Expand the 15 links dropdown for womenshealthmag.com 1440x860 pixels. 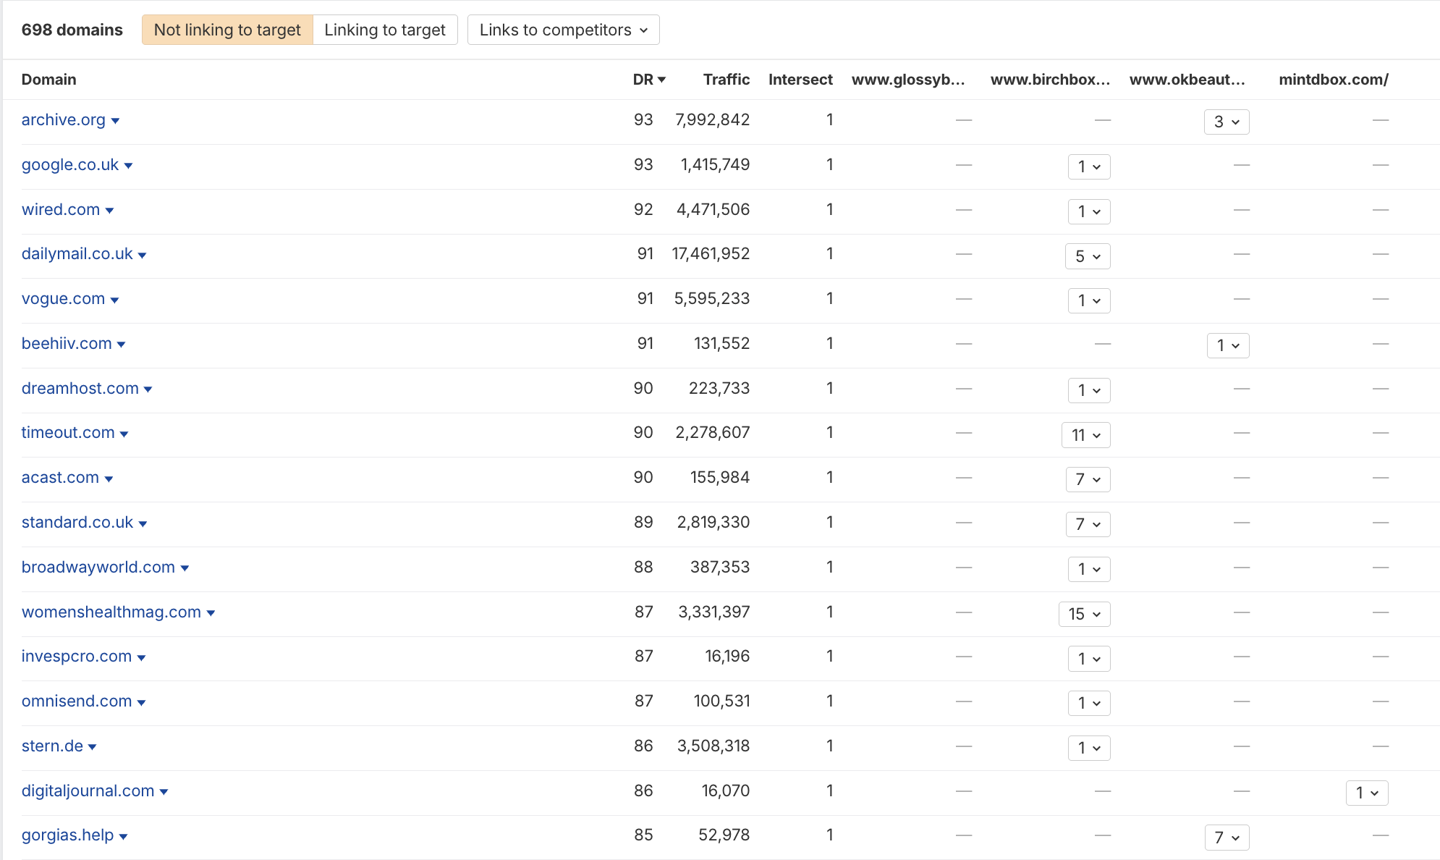(1084, 614)
